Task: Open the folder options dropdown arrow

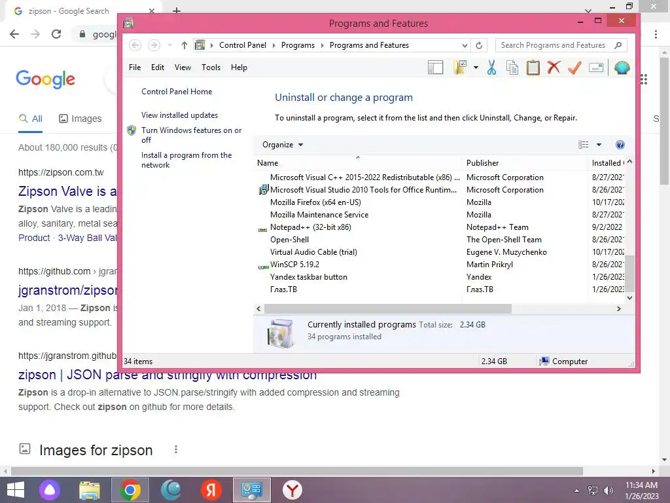Action: [476, 67]
